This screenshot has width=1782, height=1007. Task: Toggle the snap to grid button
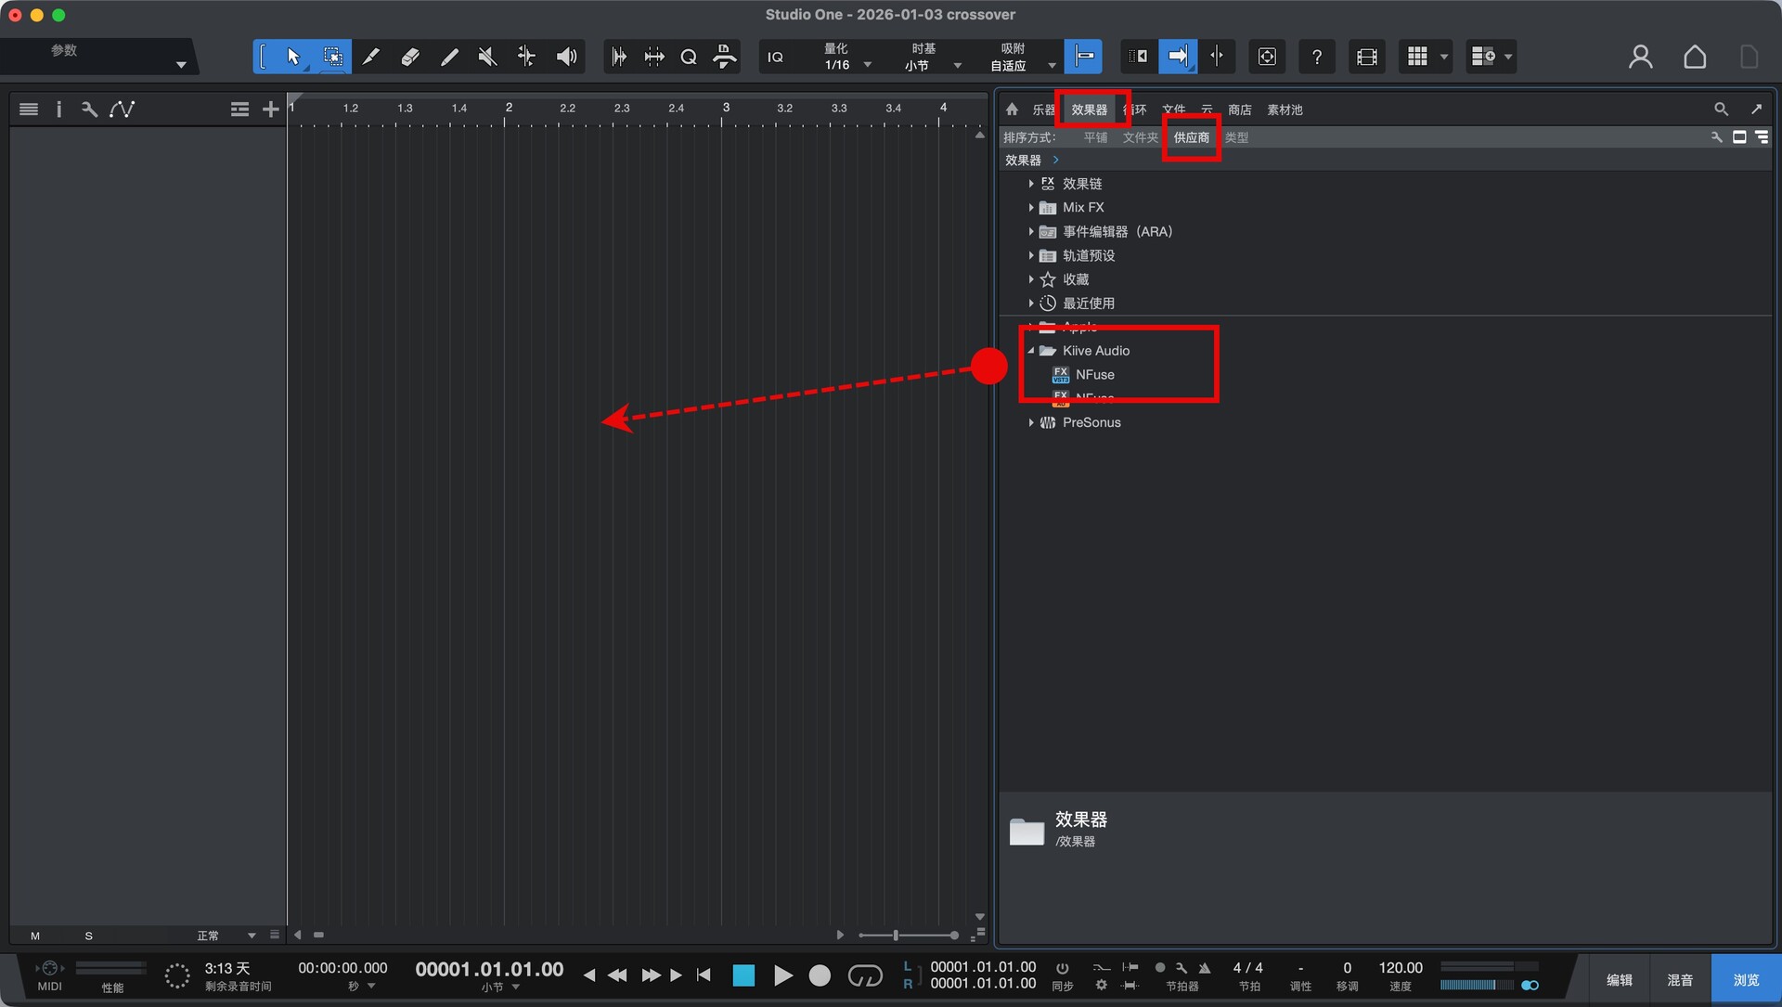(x=1083, y=57)
